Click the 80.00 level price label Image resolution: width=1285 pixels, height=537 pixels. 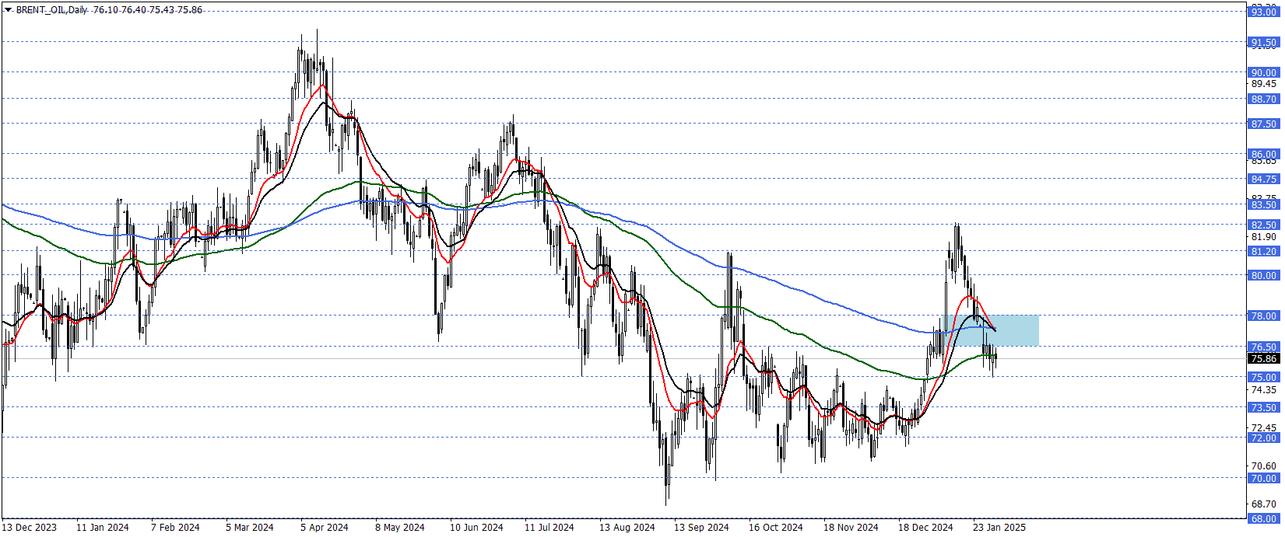(x=1263, y=275)
